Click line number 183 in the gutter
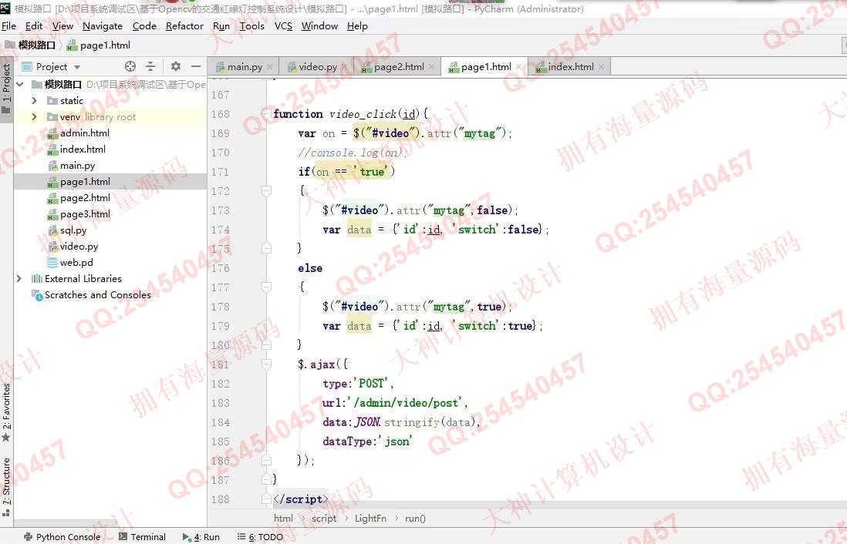 [x=221, y=403]
